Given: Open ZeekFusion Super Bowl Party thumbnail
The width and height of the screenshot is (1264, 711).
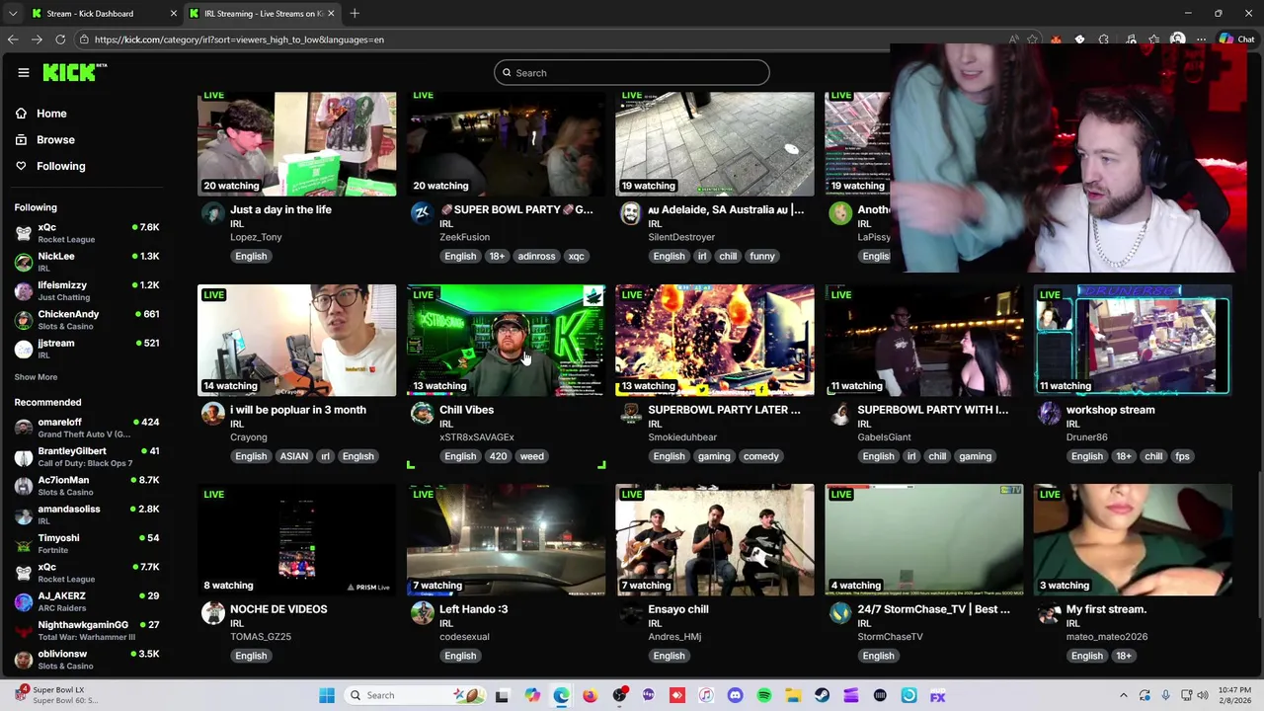Looking at the screenshot, I should (506, 144).
